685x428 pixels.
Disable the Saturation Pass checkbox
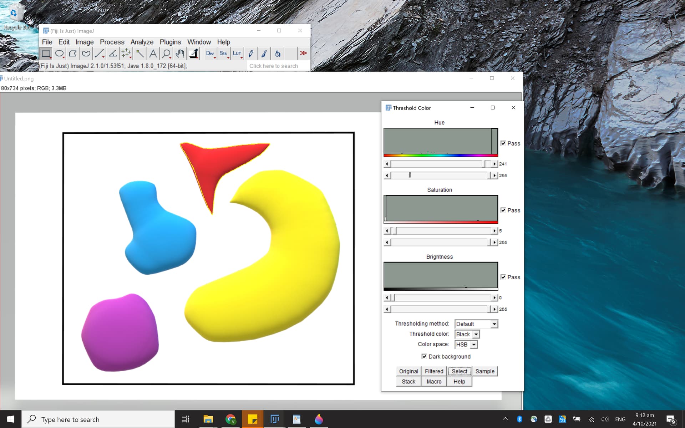[x=503, y=210]
